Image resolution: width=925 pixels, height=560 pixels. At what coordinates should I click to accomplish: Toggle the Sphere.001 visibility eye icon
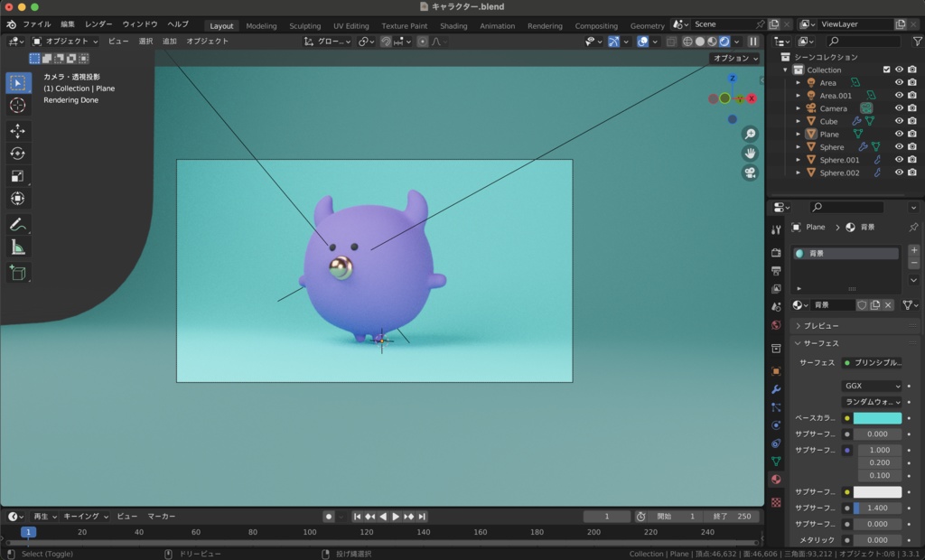coord(898,159)
